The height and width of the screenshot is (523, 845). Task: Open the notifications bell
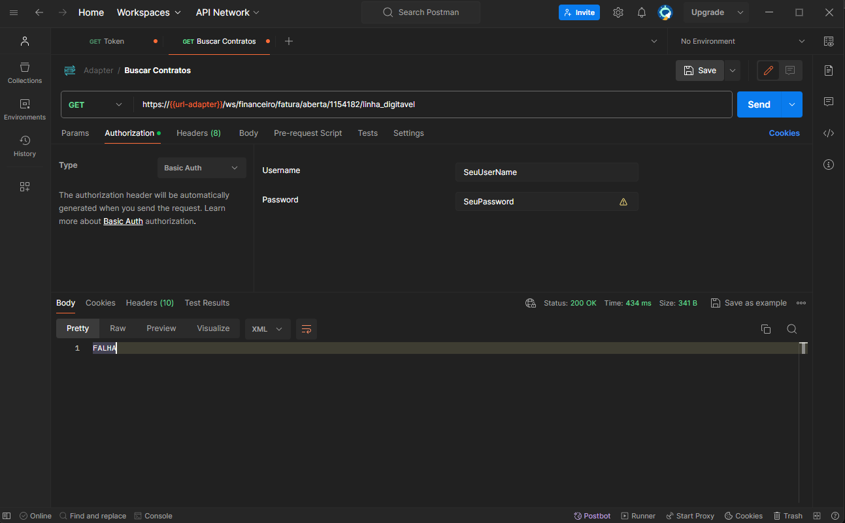click(642, 12)
